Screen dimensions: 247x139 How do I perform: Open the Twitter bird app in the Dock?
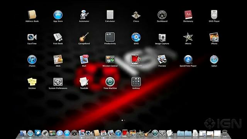click(38, 133)
